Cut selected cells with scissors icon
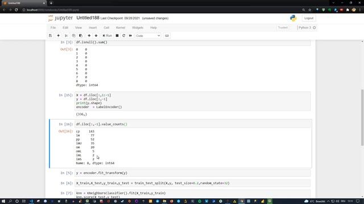 (66, 36)
